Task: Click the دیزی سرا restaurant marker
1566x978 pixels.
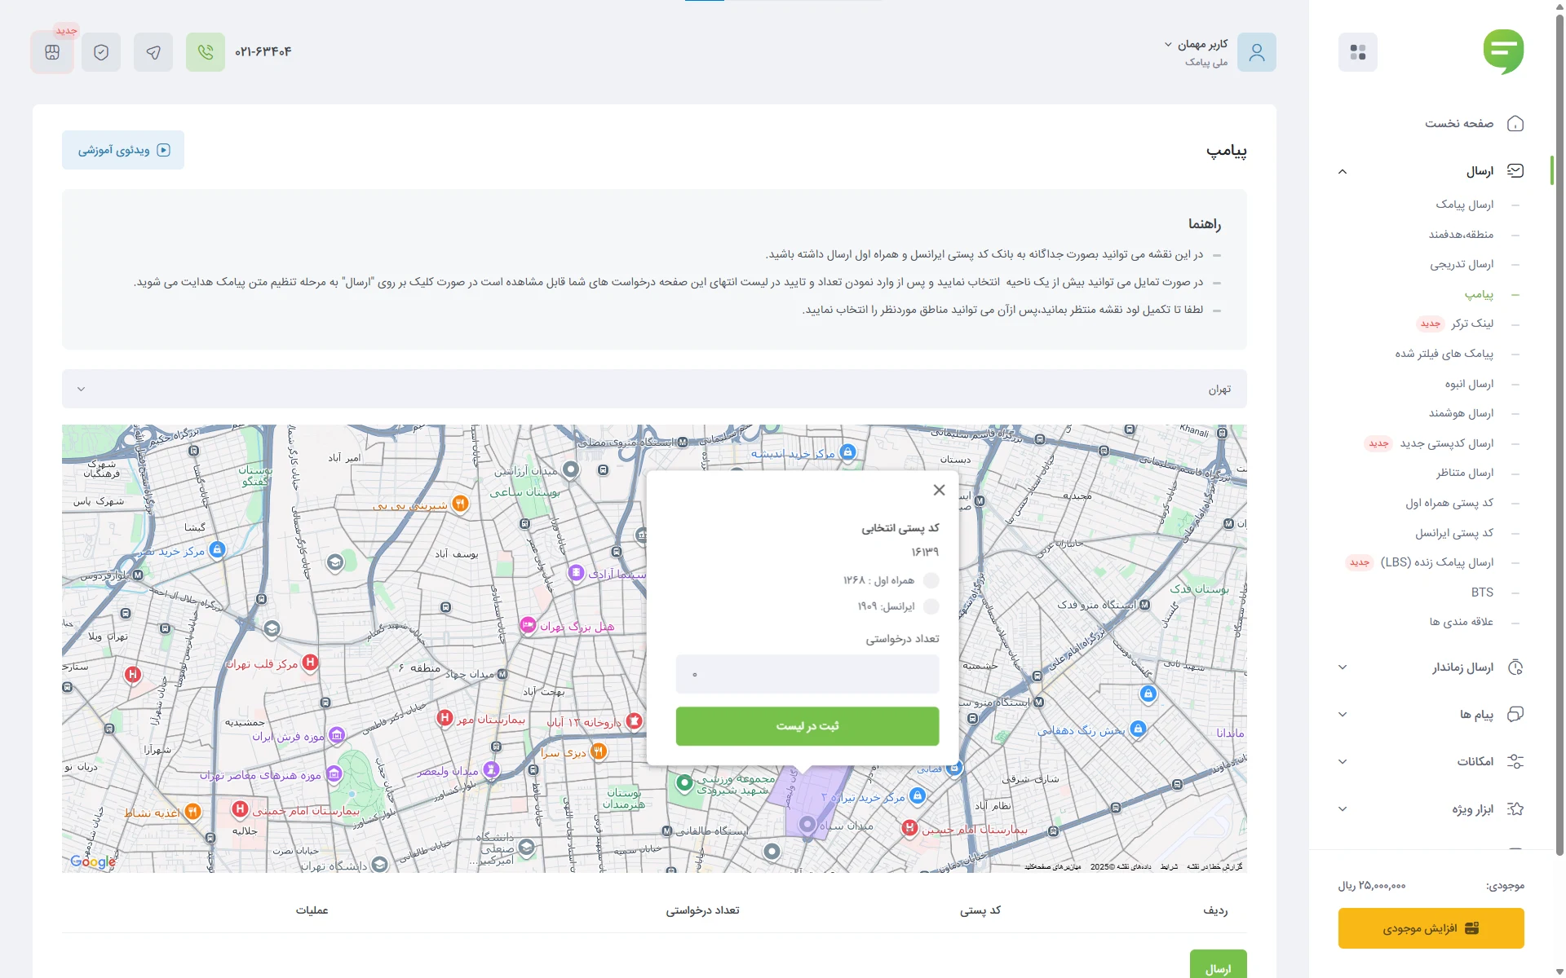Action: 599,751
